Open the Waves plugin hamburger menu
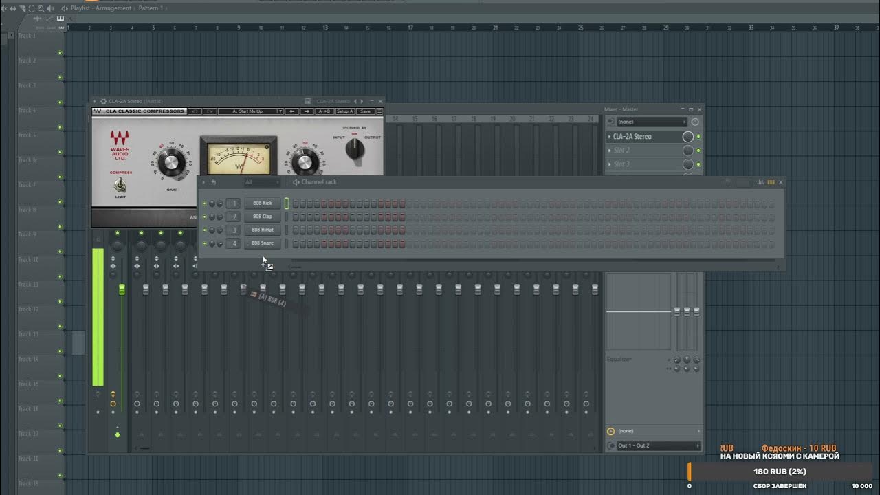The height and width of the screenshot is (495, 880). 379,111
